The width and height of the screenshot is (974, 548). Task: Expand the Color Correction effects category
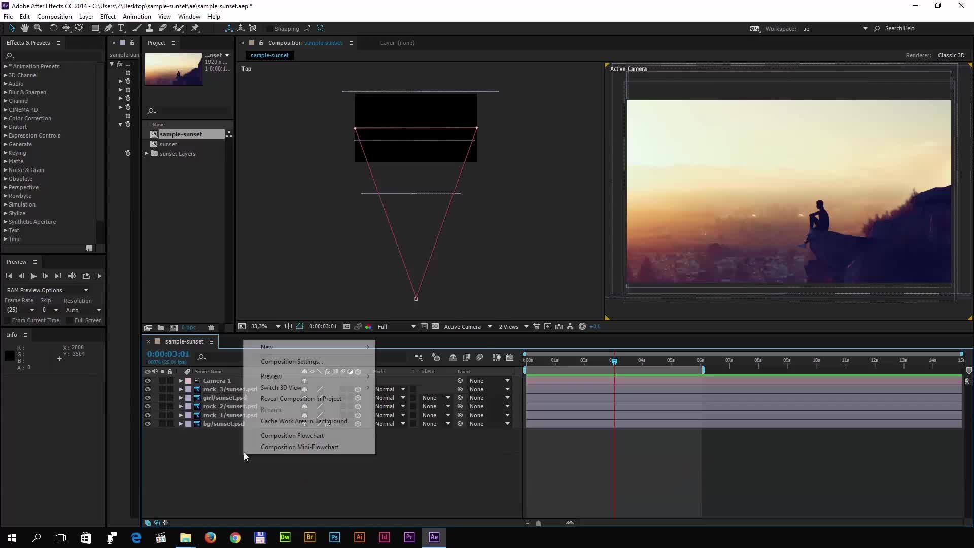tap(5, 118)
